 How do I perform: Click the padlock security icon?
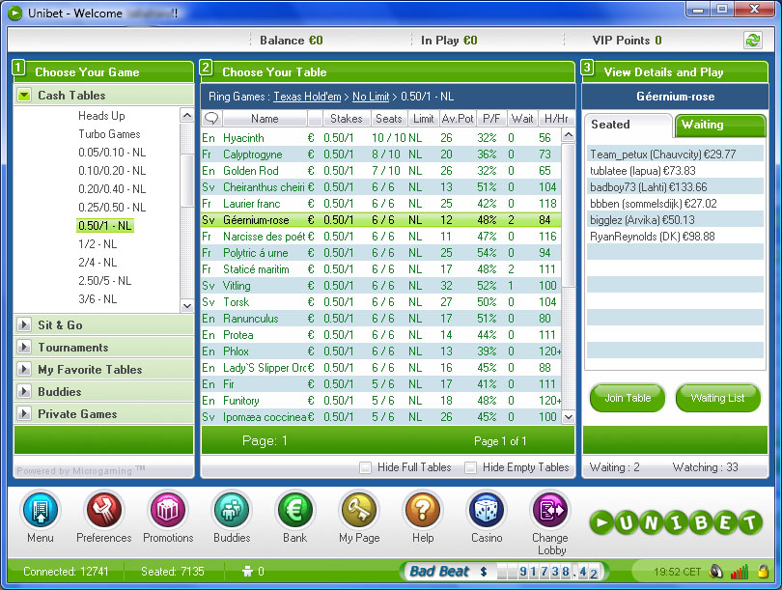pos(763,572)
